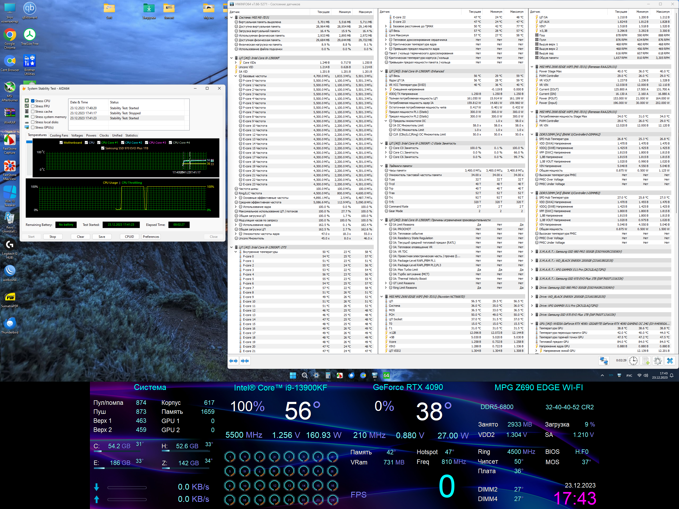This screenshot has height=509, width=679.
Task: Expand Core VIDs sensor row
Action: pos(236,63)
